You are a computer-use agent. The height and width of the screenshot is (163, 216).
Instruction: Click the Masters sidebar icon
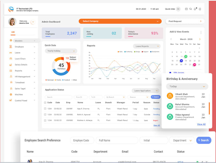(x=11, y=40)
